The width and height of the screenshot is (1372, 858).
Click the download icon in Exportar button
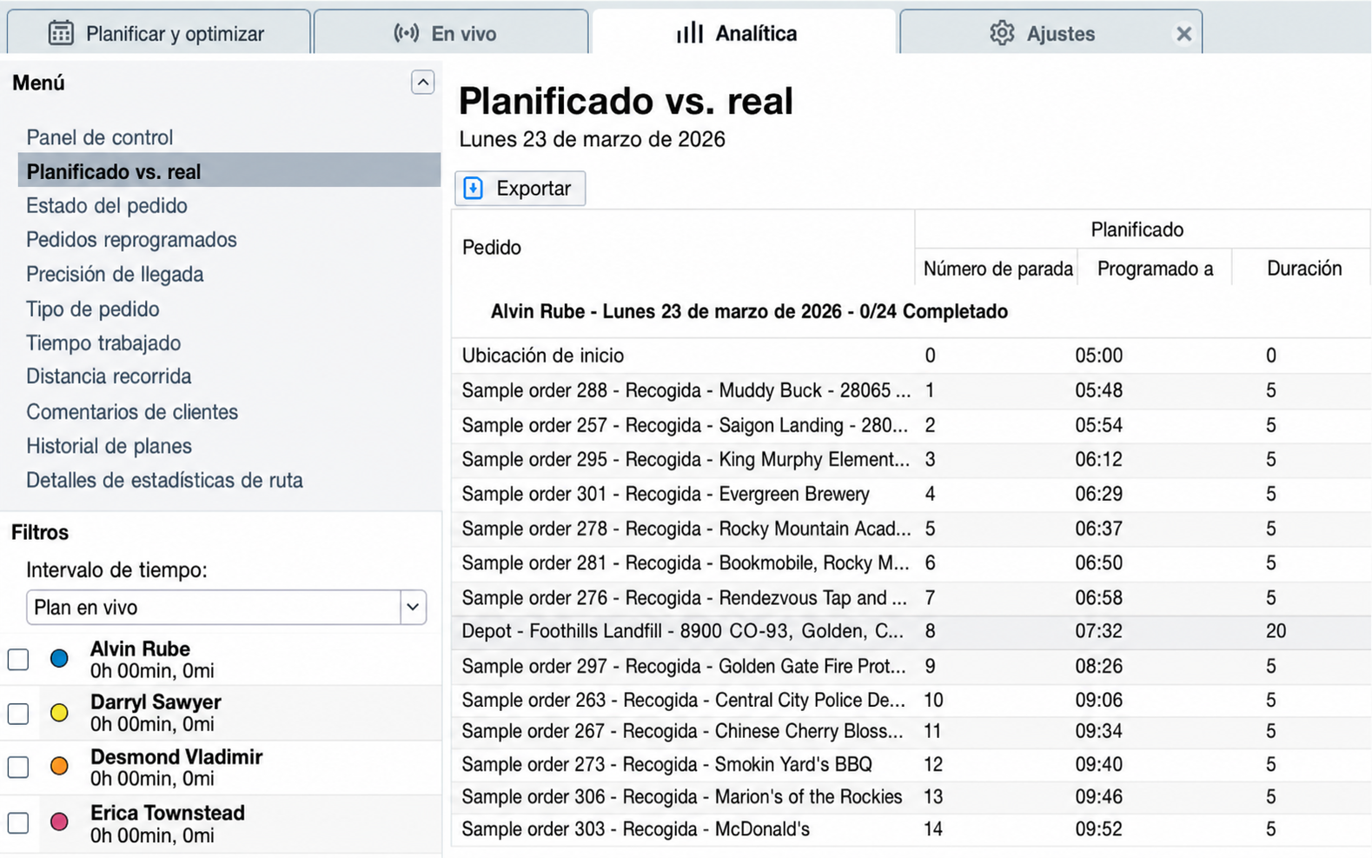(474, 188)
